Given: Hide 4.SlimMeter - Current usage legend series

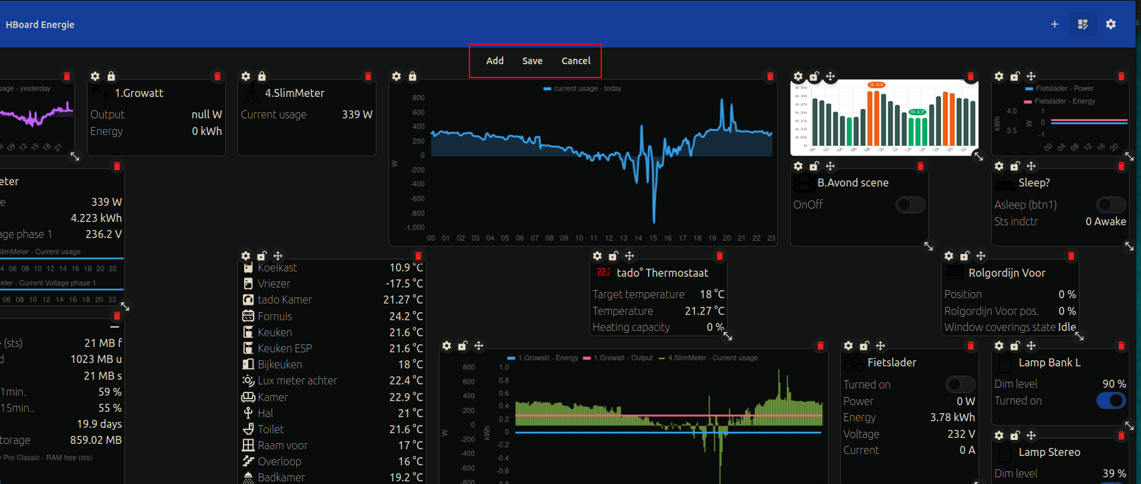Looking at the screenshot, I should (x=708, y=358).
